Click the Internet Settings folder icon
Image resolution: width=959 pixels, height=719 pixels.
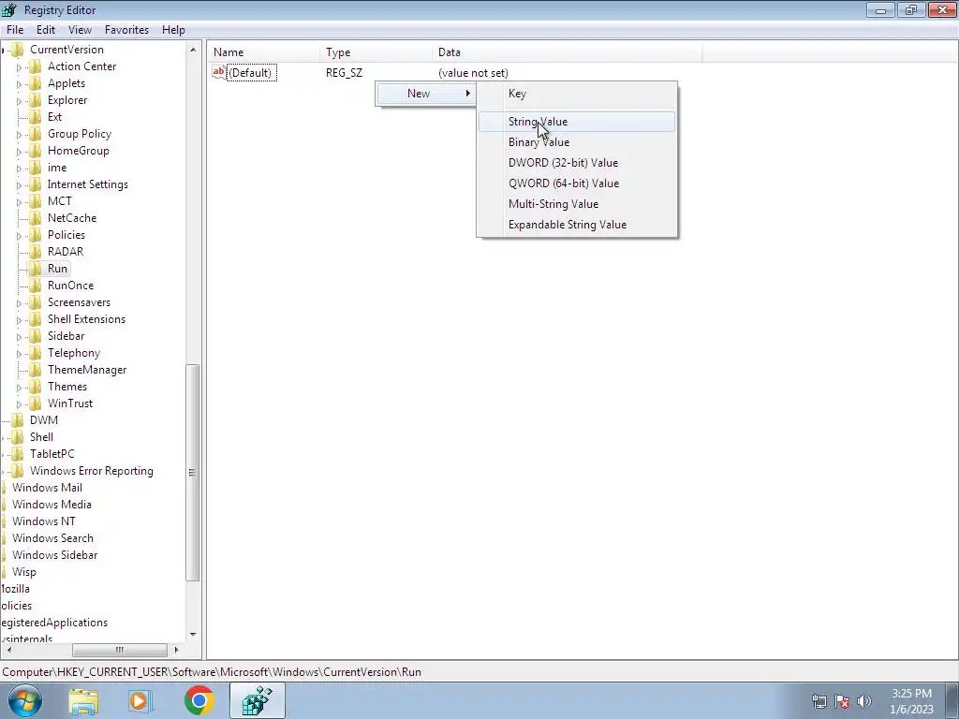(x=37, y=184)
